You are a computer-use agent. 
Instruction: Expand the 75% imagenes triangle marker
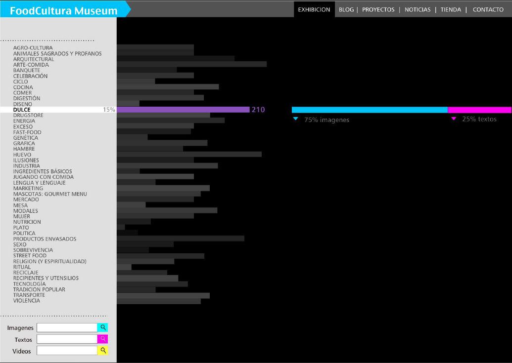tap(296, 119)
